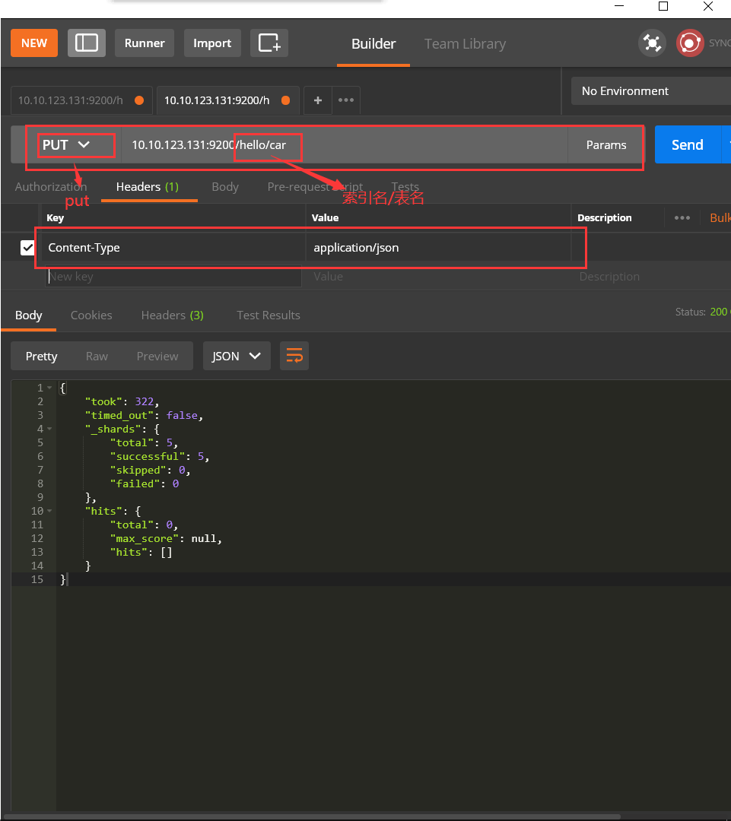The image size is (731, 821).
Task: Open the response Cookies tab
Action: click(x=91, y=315)
